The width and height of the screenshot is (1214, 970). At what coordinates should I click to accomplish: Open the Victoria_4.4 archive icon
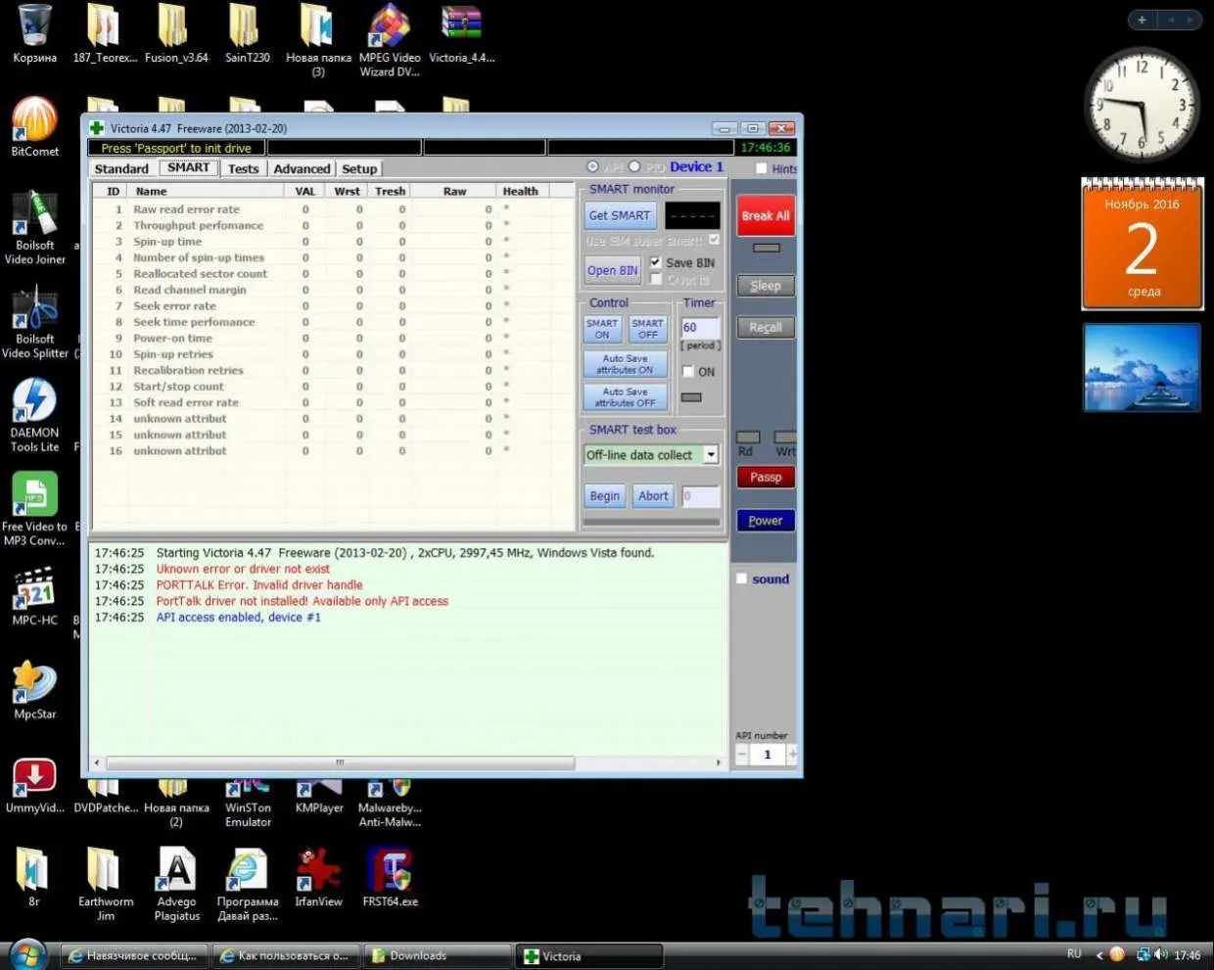pos(461,34)
